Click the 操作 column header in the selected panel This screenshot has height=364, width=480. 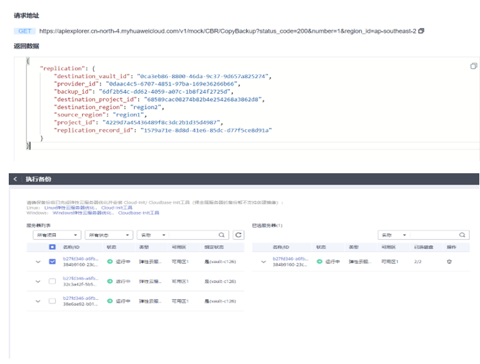[452, 247]
